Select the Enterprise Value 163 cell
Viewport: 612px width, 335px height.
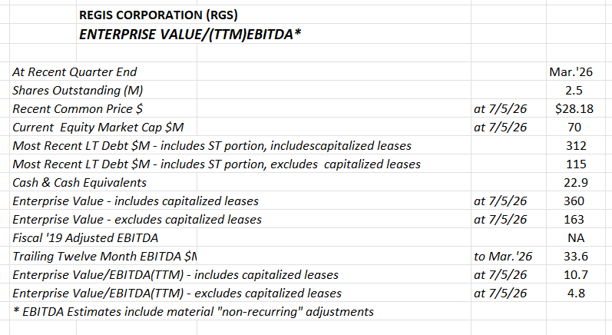574,219
